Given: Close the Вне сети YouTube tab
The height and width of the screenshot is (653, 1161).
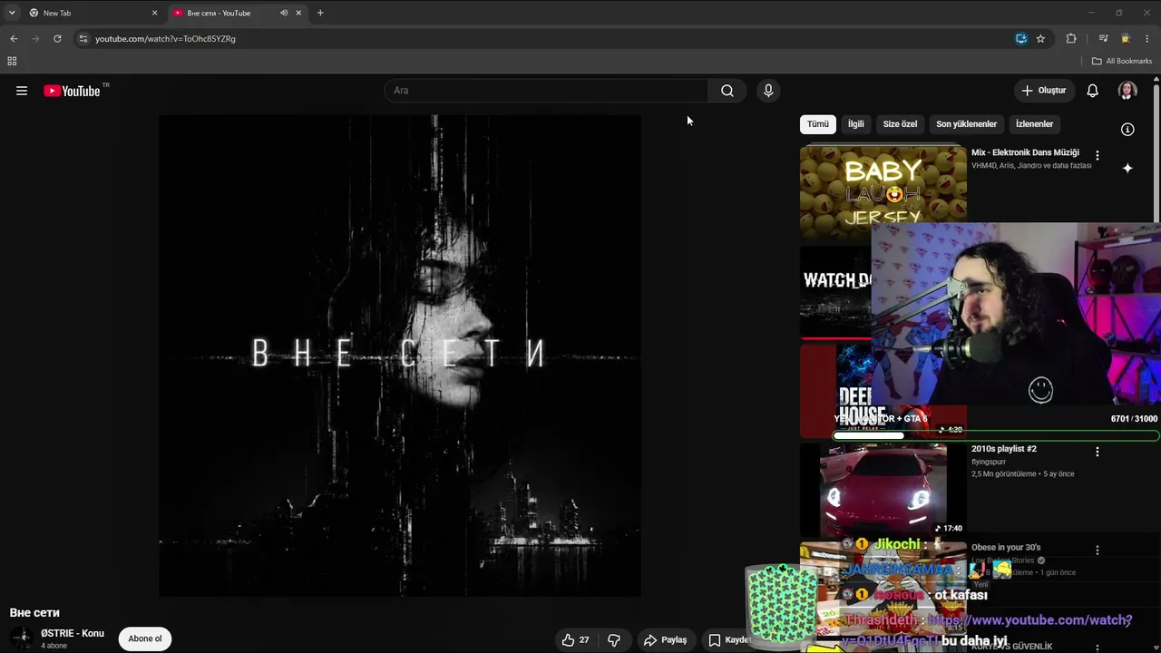Looking at the screenshot, I should (x=298, y=13).
